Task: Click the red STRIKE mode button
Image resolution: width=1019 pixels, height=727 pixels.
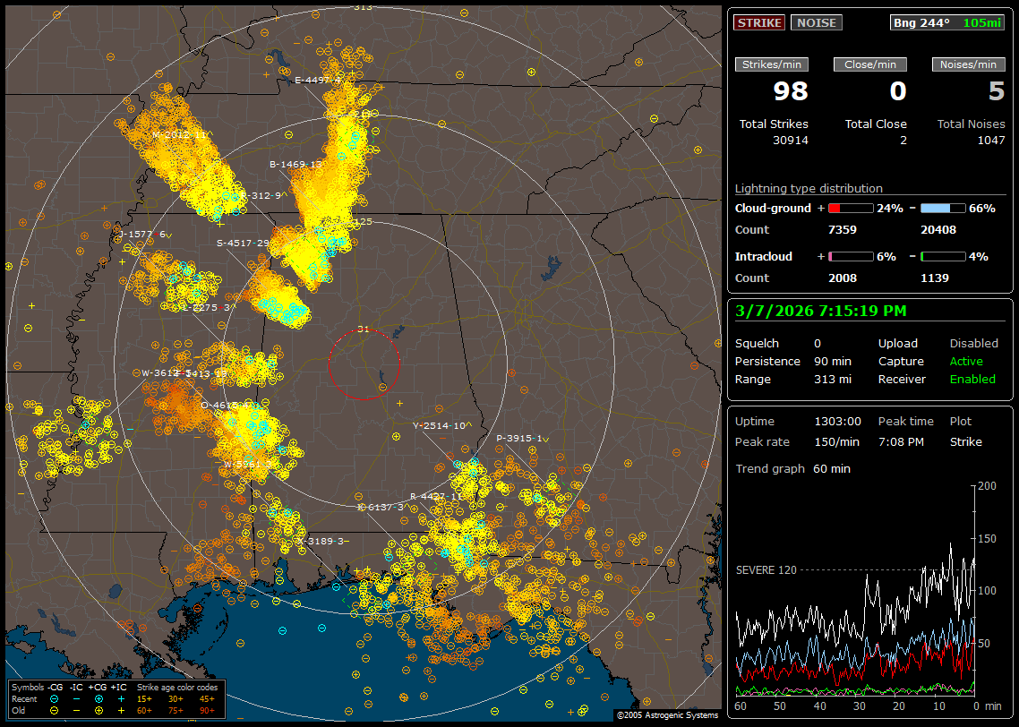Action: (x=759, y=22)
